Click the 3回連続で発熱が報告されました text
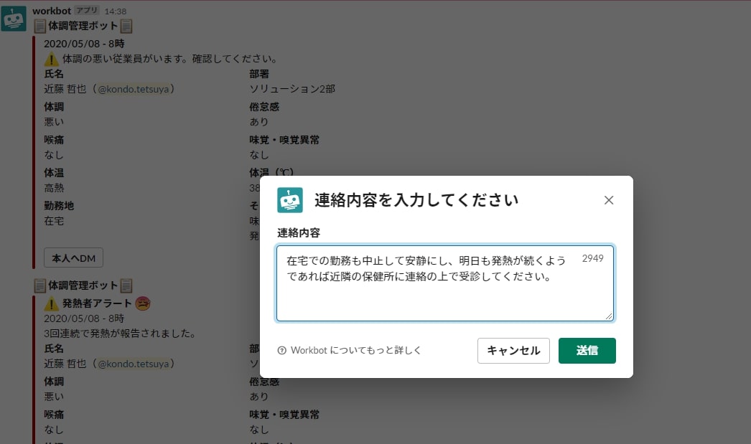Screen dimensions: 751x444 point(120,334)
